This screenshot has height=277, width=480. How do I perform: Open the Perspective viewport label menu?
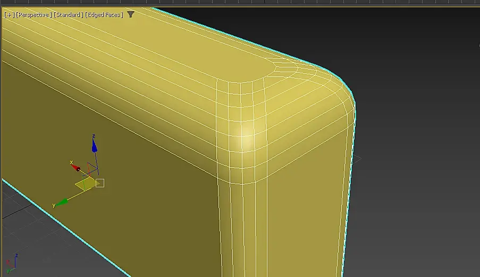(x=33, y=15)
